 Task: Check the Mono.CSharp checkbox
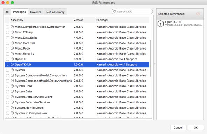(7, 32)
